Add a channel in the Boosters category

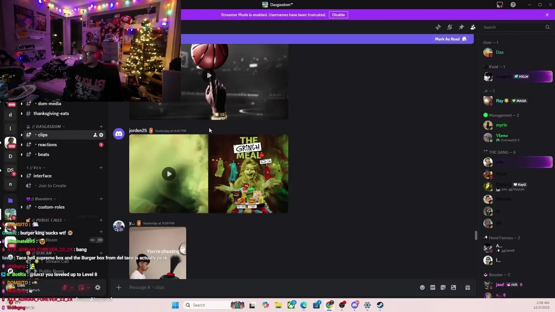click(101, 199)
